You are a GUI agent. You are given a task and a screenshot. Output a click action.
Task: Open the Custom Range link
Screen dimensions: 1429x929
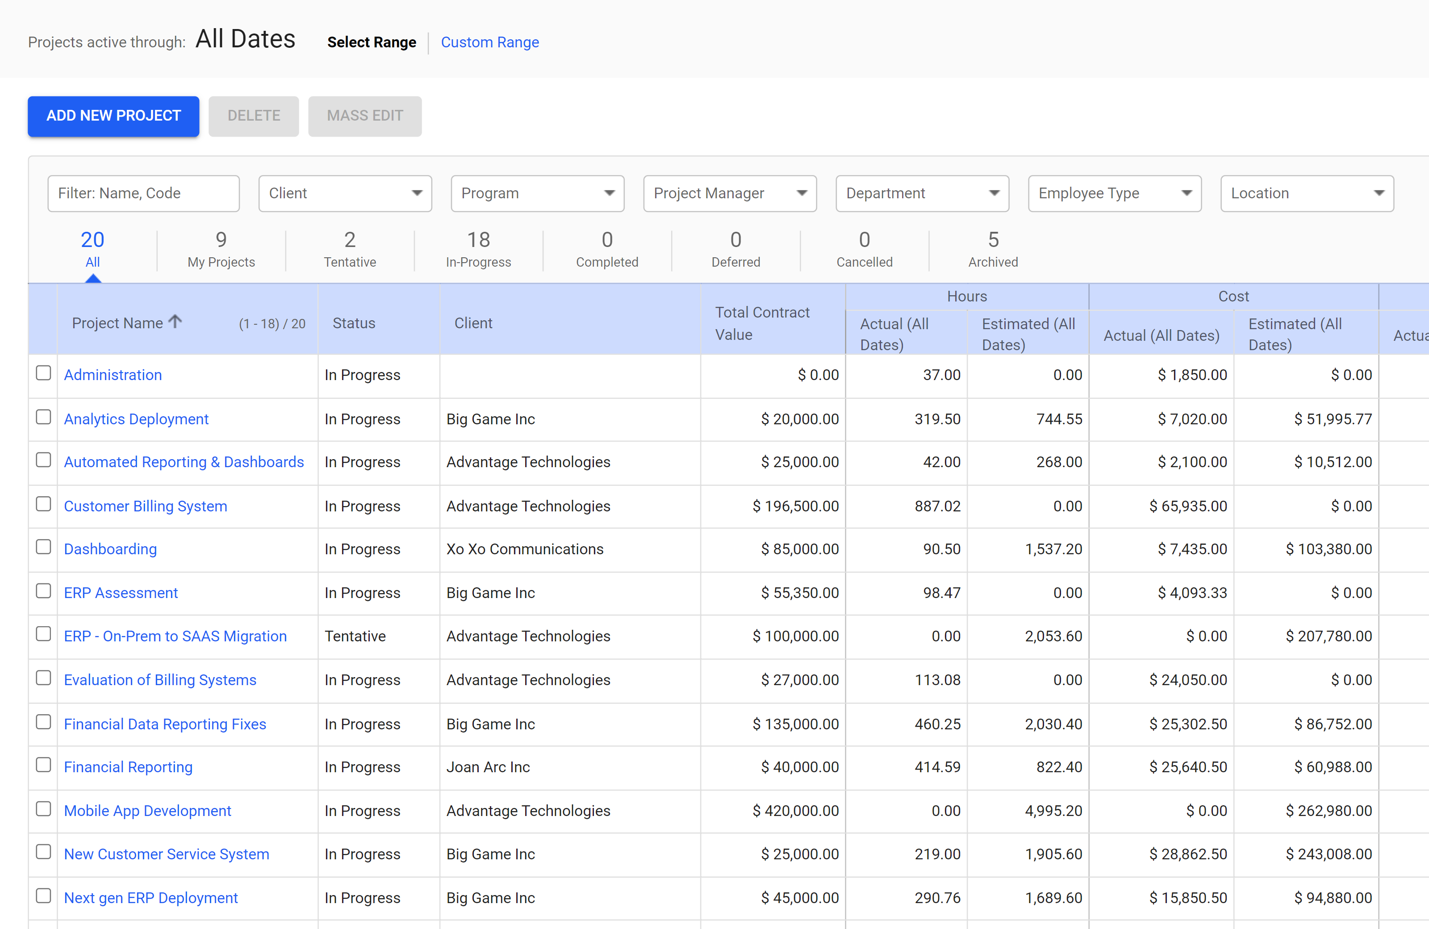tap(490, 42)
